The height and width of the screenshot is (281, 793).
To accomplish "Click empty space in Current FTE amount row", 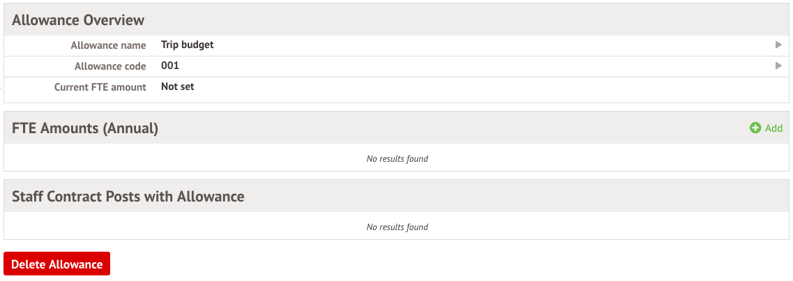I will pos(488,87).
